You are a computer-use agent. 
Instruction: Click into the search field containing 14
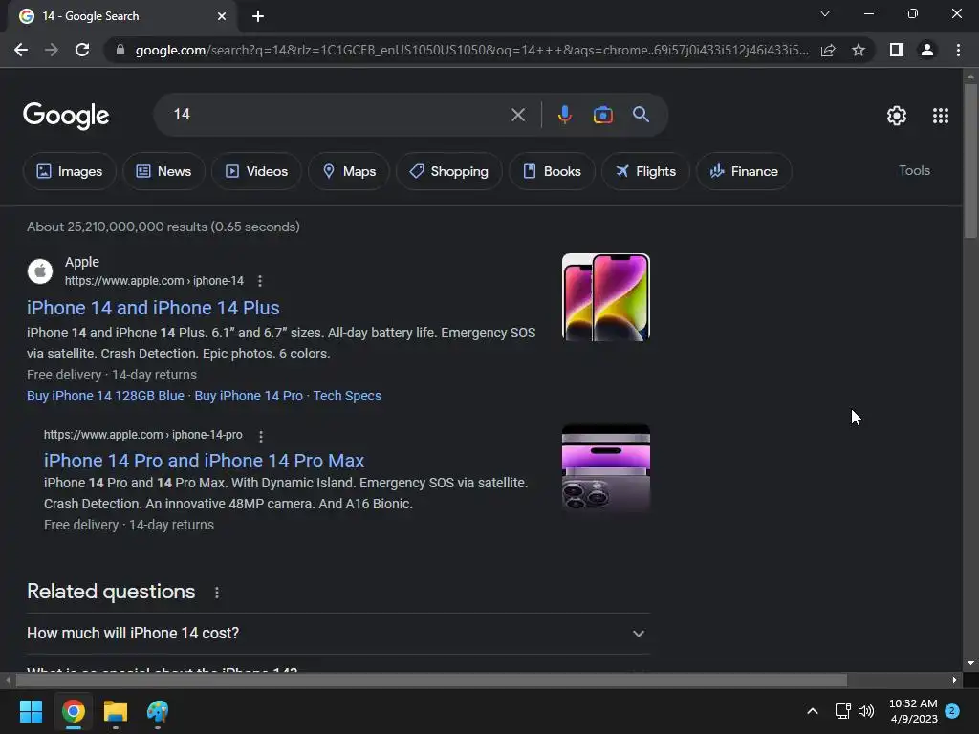point(337,115)
